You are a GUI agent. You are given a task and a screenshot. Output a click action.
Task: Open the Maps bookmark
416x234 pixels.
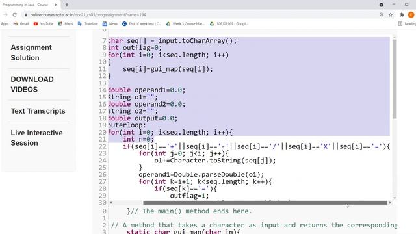[66, 24]
